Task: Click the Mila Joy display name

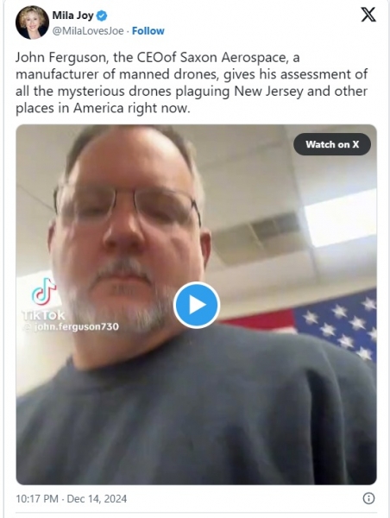Action: [x=73, y=16]
